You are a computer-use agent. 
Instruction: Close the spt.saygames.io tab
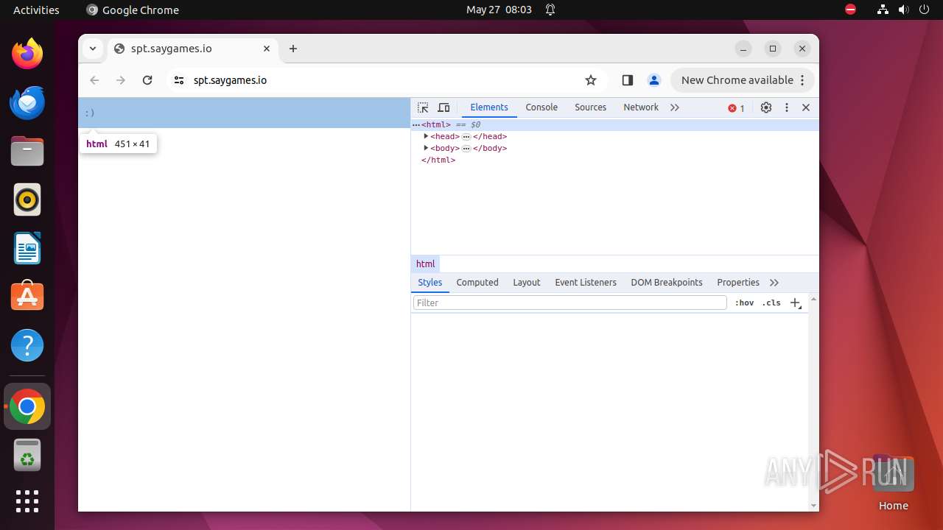tap(267, 49)
